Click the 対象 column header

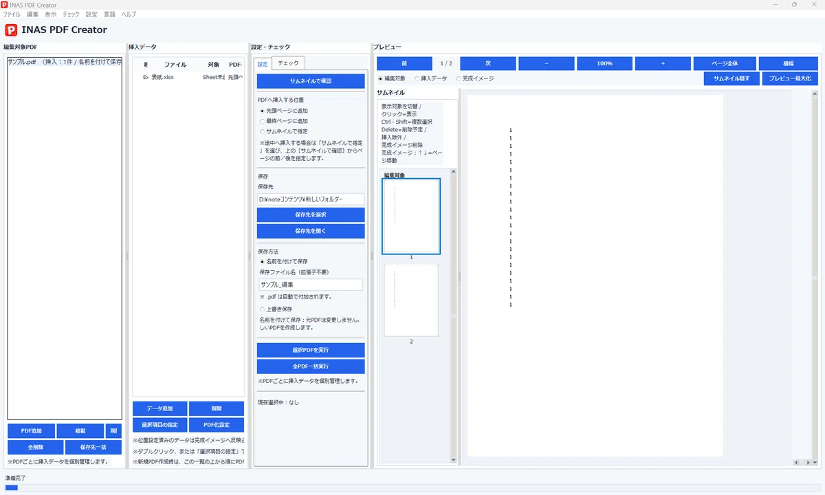(x=213, y=65)
